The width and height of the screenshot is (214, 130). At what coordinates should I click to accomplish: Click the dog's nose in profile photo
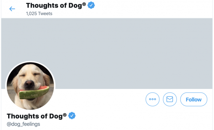coord(29,84)
